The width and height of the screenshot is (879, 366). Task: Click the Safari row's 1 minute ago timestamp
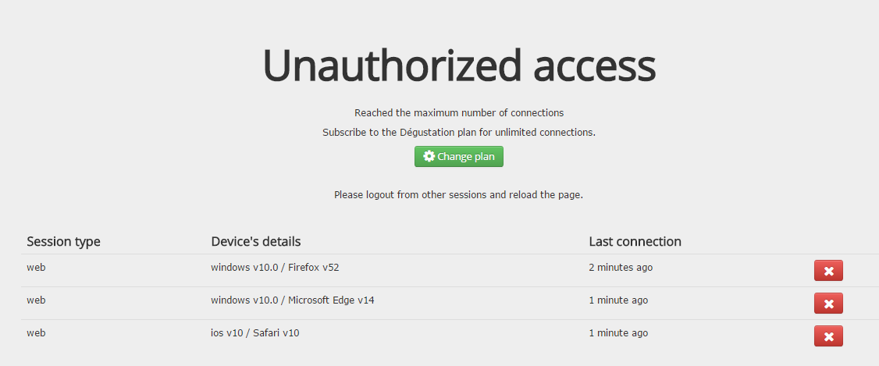pyautogui.click(x=618, y=333)
